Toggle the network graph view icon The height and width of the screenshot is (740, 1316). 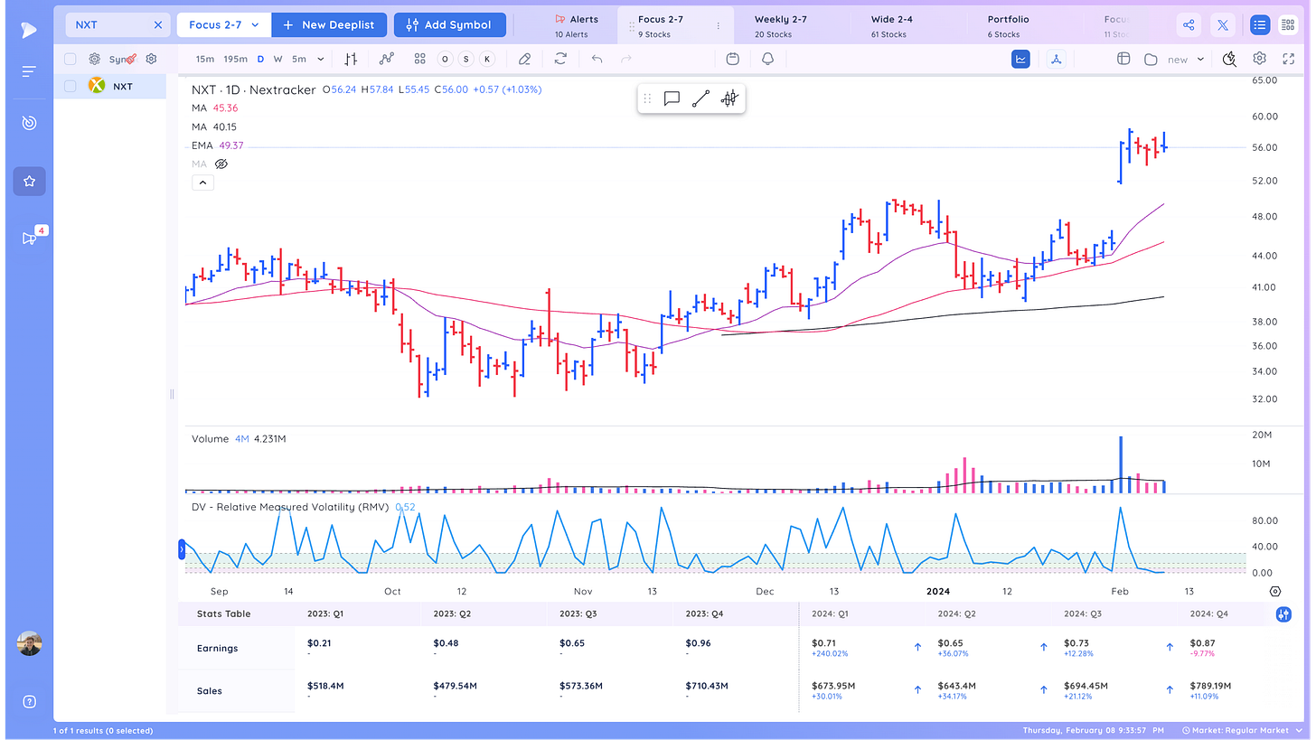click(x=1057, y=59)
